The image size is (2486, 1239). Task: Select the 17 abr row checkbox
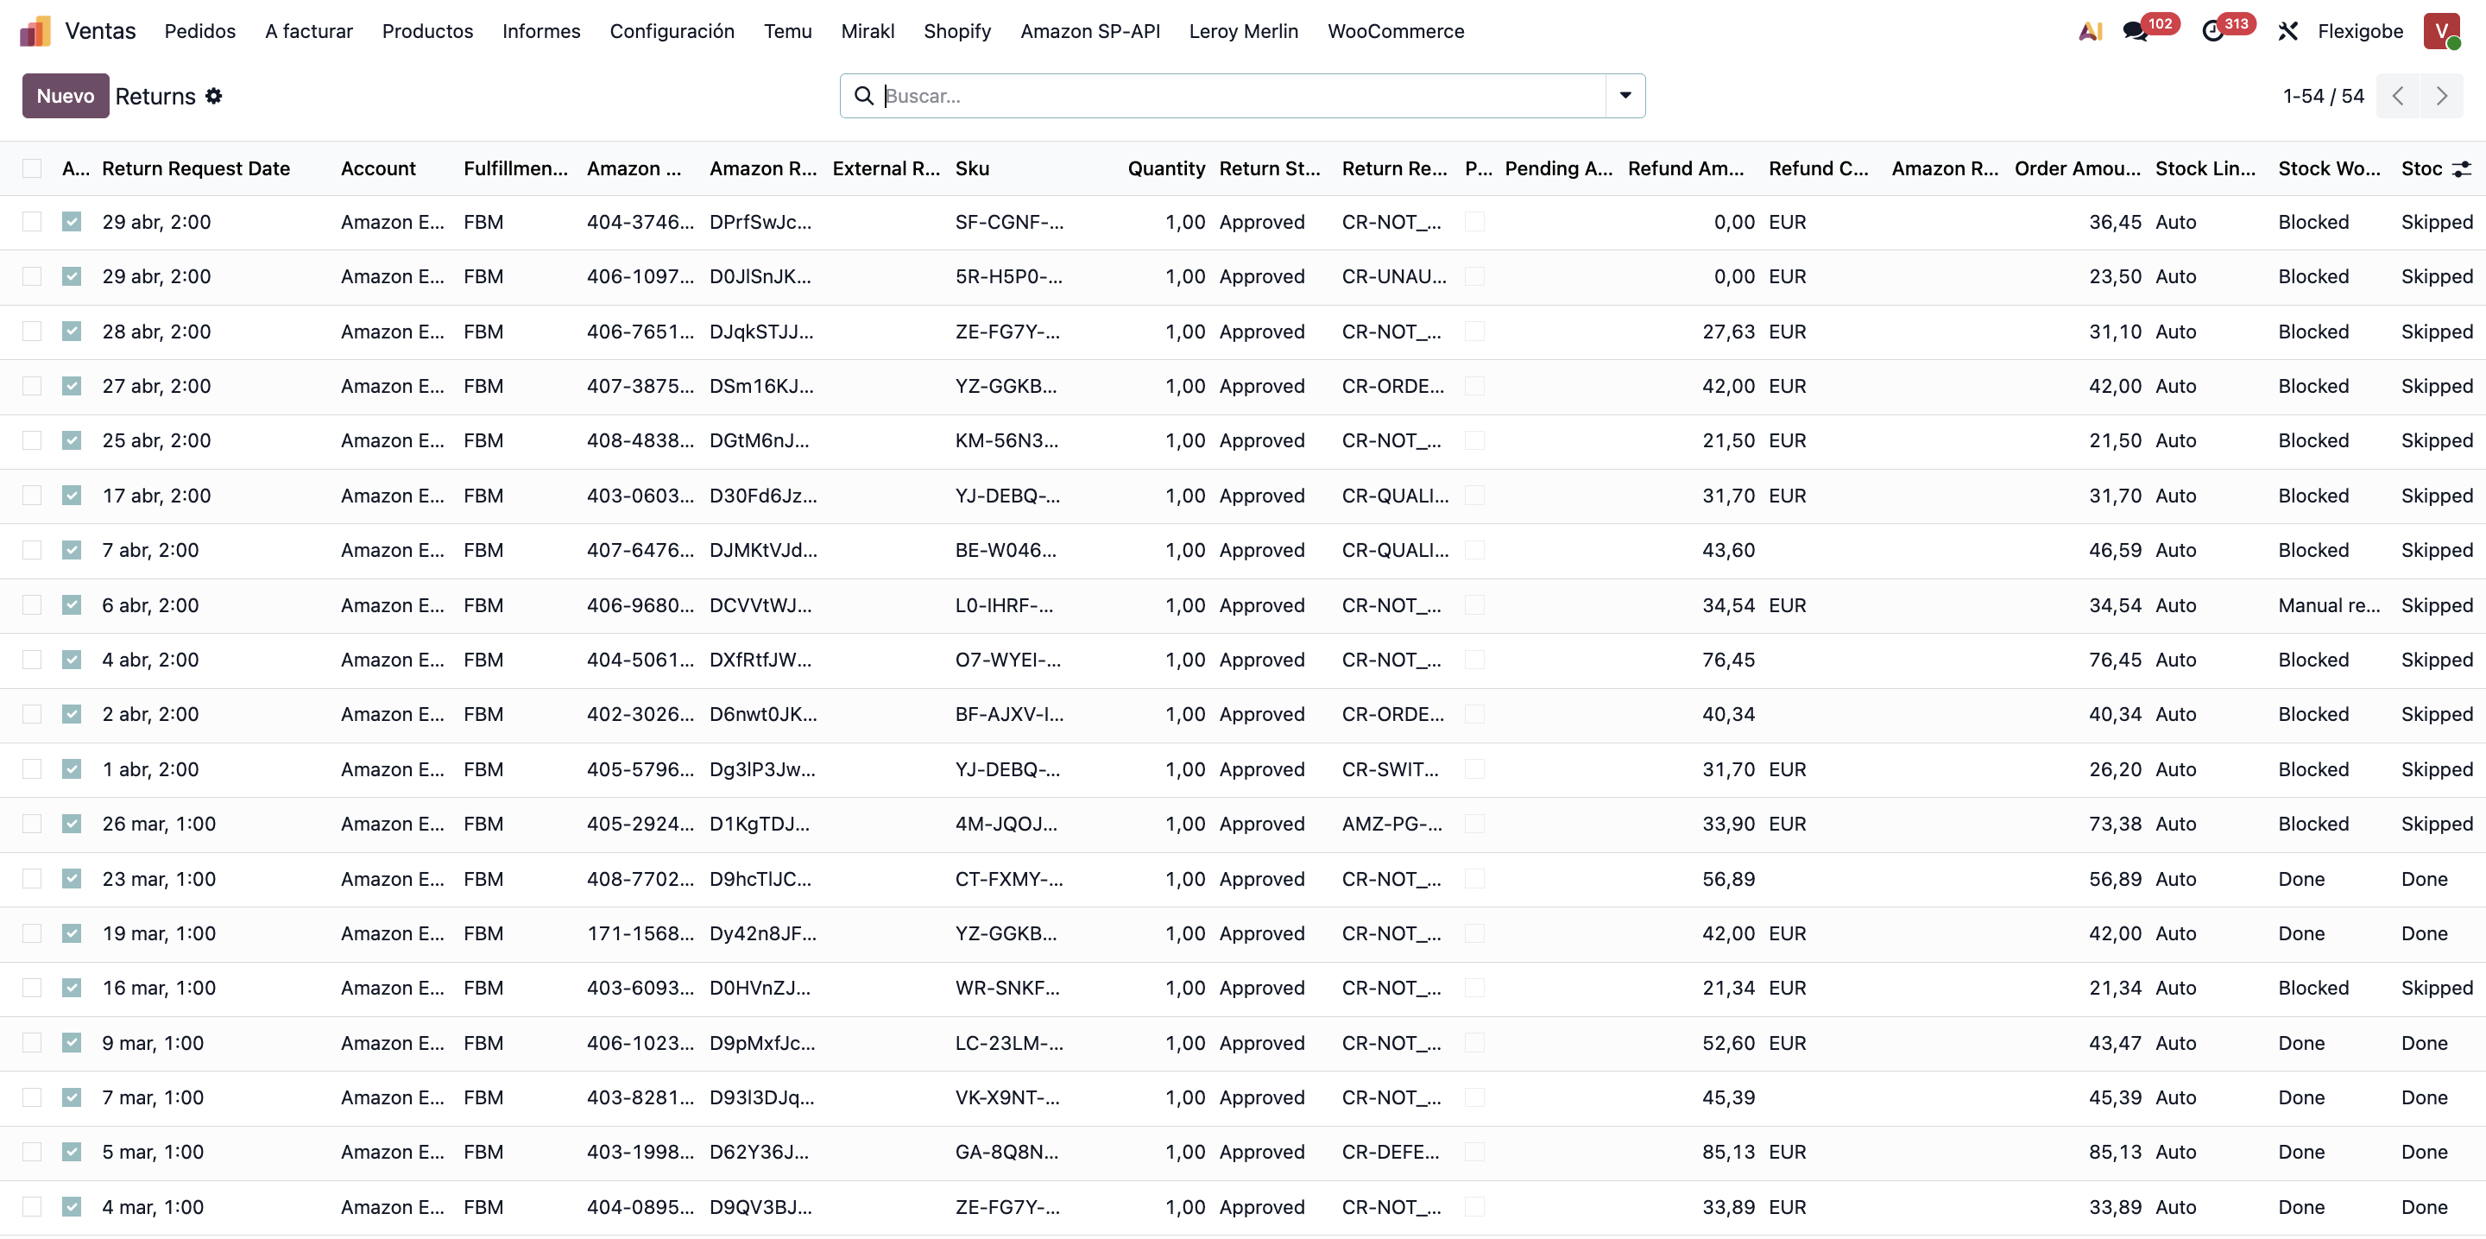tap(32, 495)
